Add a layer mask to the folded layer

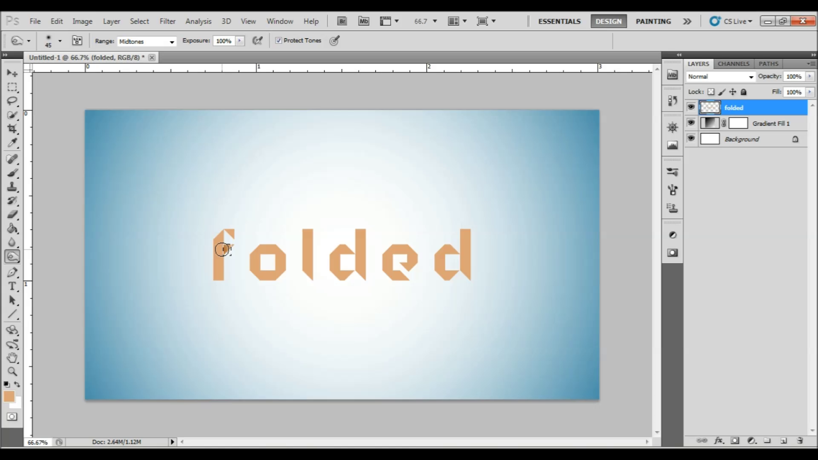(x=735, y=440)
